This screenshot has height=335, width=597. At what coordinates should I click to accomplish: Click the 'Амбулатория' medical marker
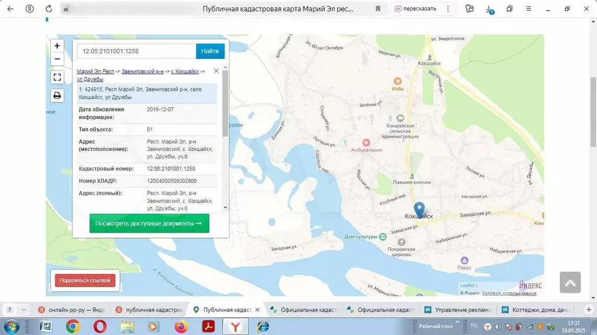pyautogui.click(x=366, y=142)
